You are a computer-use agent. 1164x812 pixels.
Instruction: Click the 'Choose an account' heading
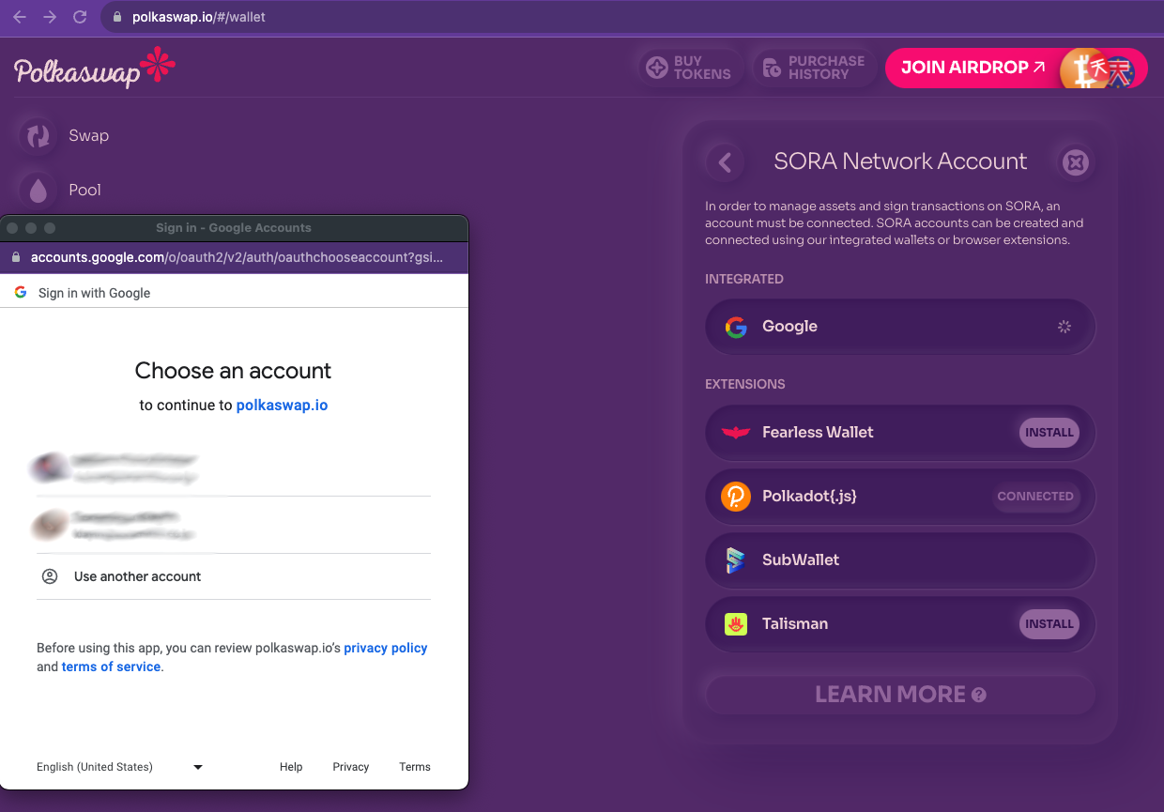click(x=233, y=371)
